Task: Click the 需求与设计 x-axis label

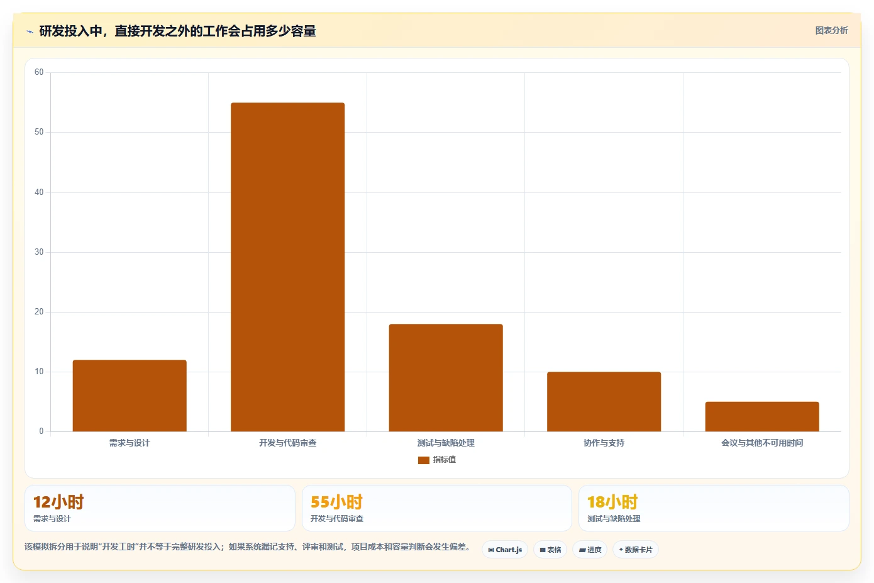Action: [130, 443]
